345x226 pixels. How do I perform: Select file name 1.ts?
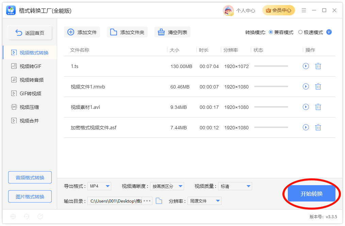[75, 66]
